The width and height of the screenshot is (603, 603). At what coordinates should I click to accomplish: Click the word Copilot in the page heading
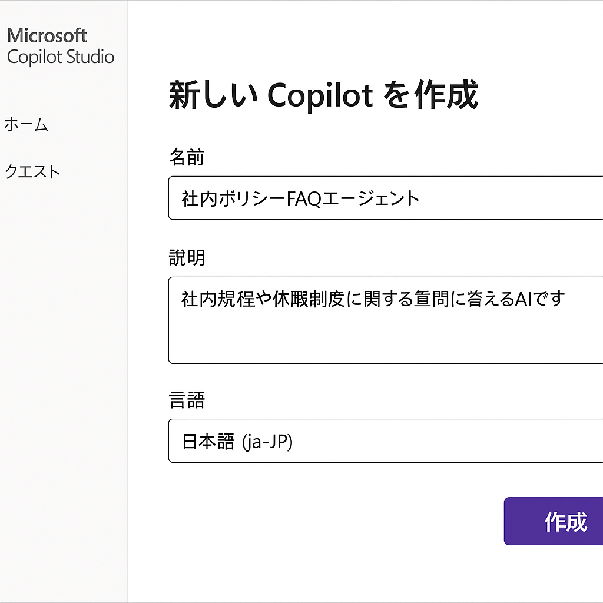click(x=320, y=96)
